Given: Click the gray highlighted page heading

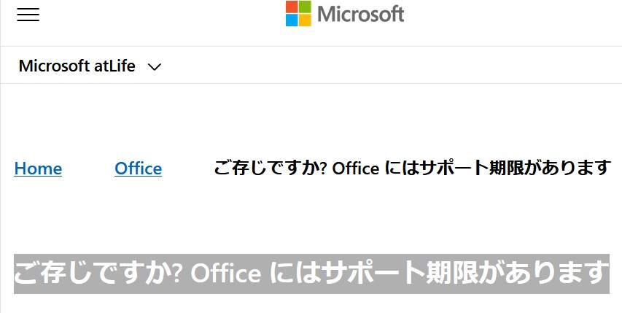Looking at the screenshot, I should point(311,274).
